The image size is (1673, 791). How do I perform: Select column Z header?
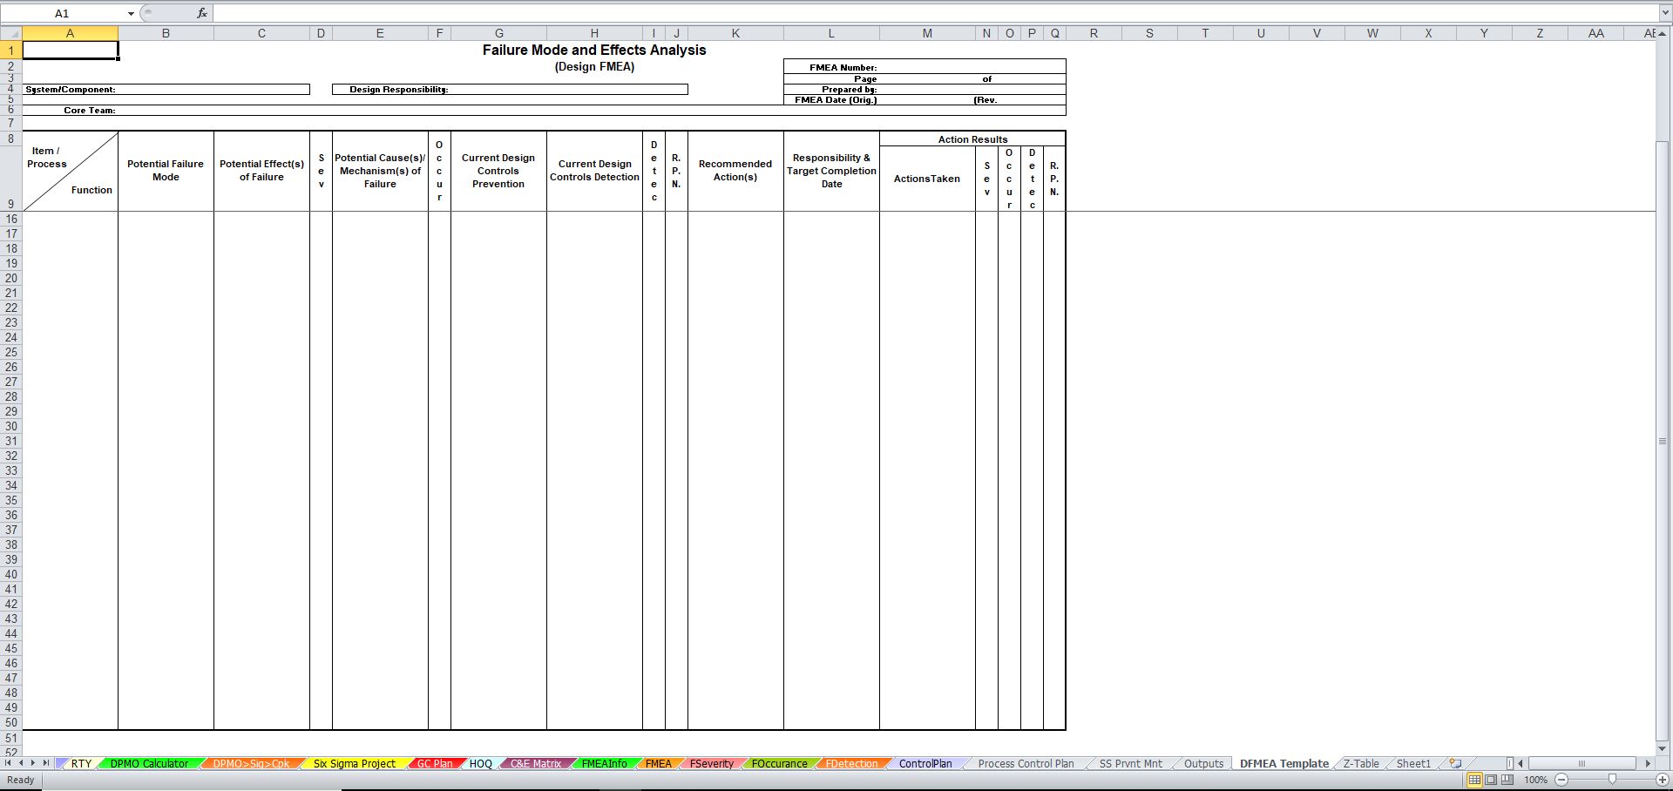1540,33
